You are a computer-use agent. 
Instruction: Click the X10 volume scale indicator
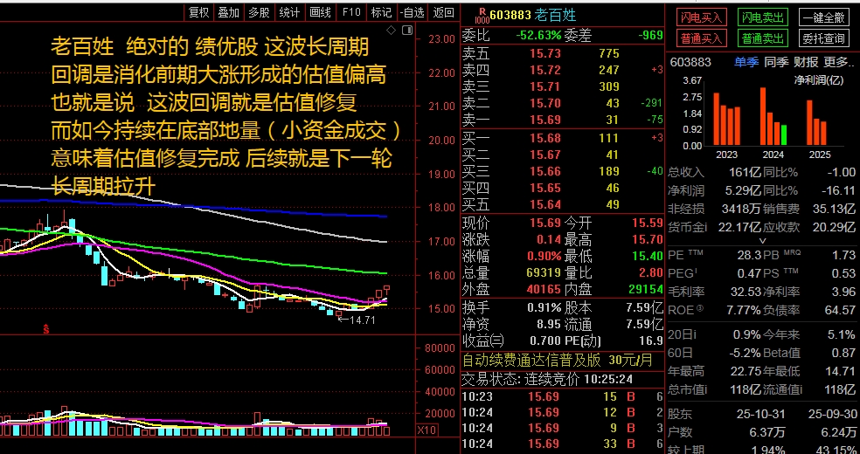[x=427, y=430]
